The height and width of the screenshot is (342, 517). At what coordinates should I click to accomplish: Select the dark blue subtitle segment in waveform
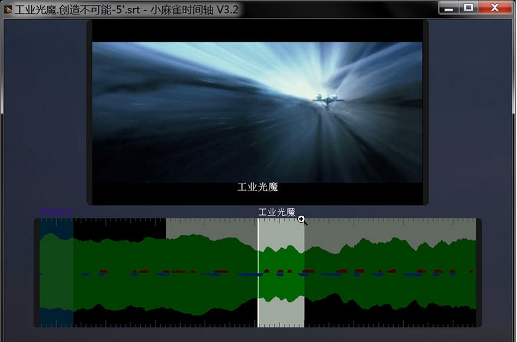(56, 273)
